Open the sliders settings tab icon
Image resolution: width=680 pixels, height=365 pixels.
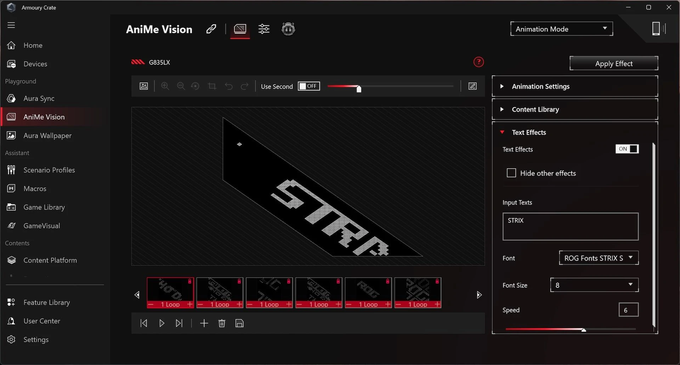tap(264, 29)
